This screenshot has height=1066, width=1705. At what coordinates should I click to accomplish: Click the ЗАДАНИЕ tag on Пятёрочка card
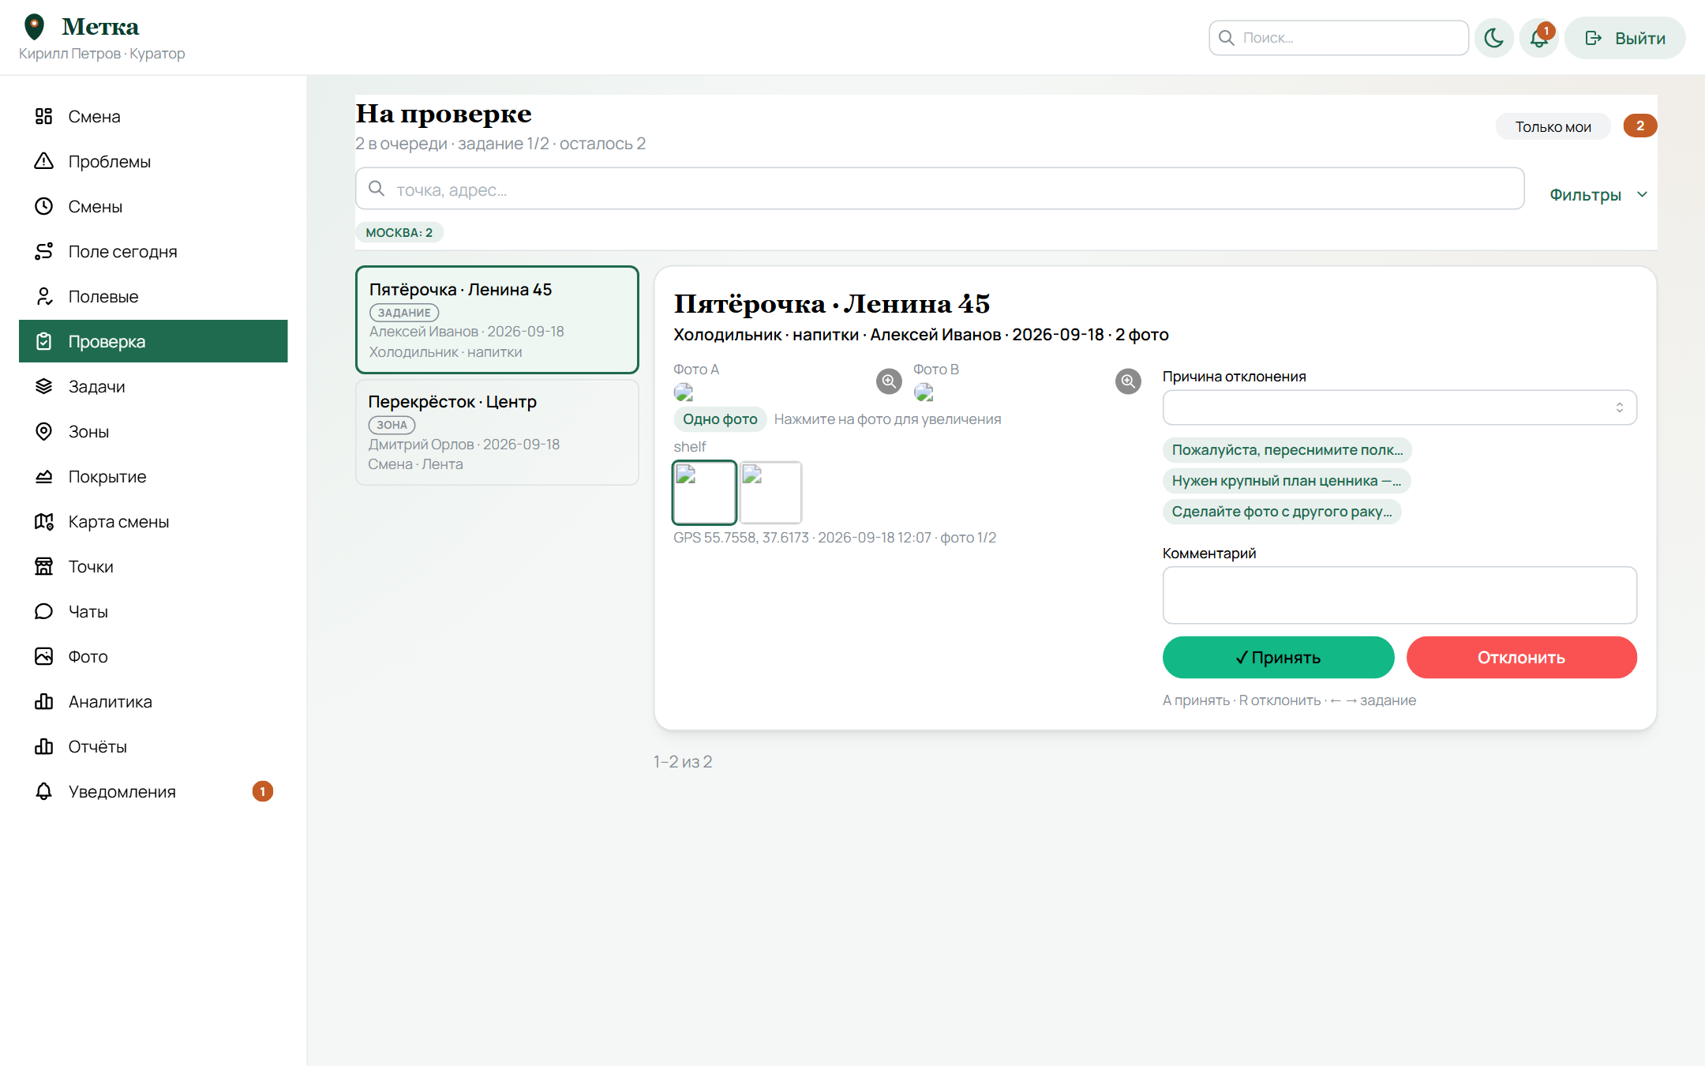point(404,313)
